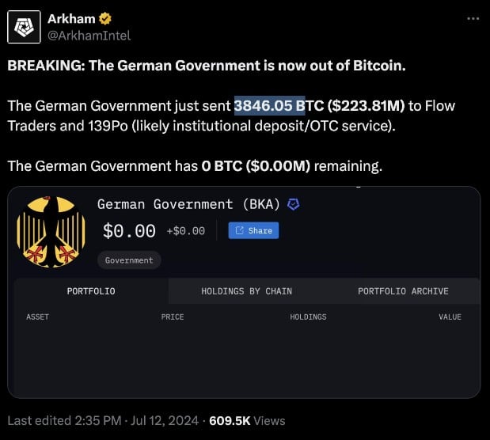The width and height of the screenshot is (490, 440).
Task: Click the $0.00 portfolio balance
Action: click(129, 230)
